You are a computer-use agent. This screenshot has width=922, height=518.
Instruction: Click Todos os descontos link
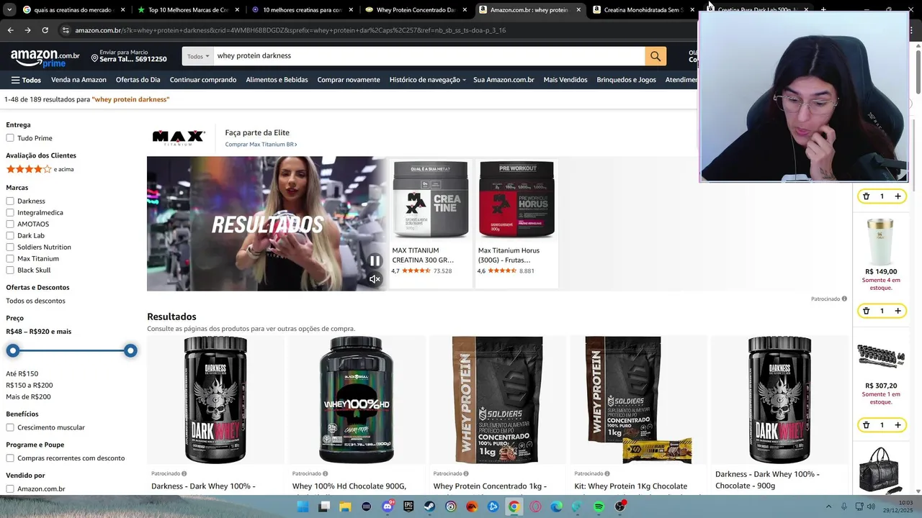coord(35,301)
